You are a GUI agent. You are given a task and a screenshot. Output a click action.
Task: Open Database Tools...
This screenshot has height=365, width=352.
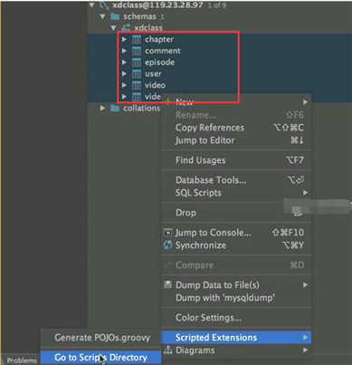(235, 180)
